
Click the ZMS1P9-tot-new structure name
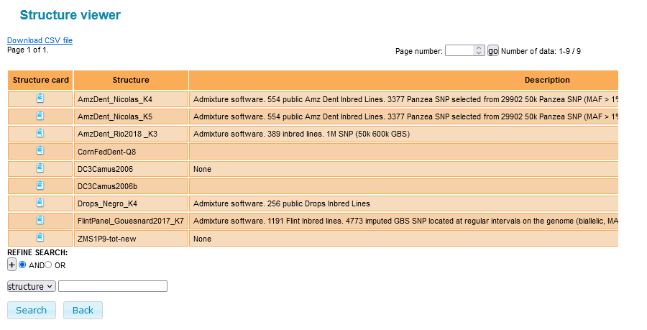107,239
